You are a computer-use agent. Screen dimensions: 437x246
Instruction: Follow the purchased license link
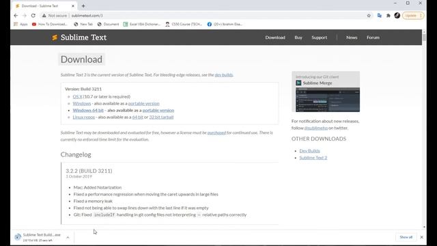pyautogui.click(x=216, y=133)
